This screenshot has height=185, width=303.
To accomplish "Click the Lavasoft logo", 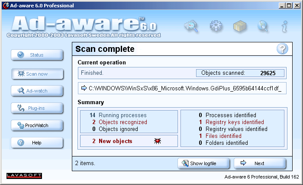I will tap(24, 175).
